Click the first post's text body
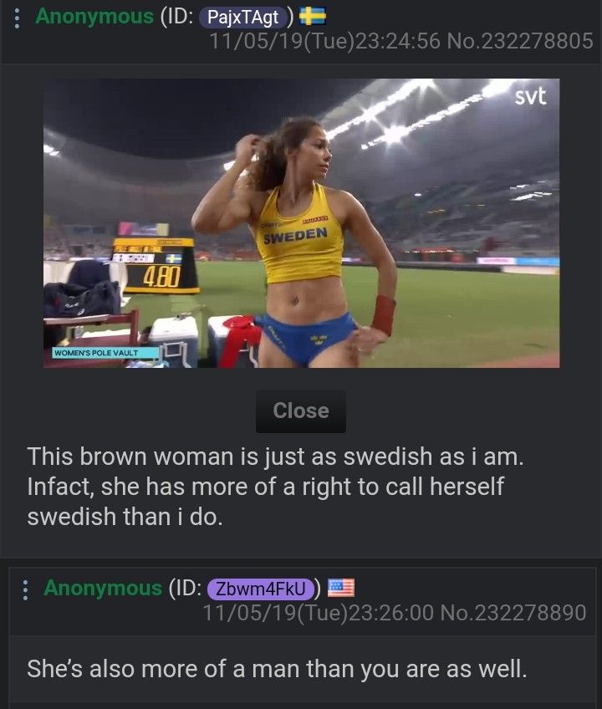Image resolution: width=602 pixels, height=709 pixels. (x=275, y=487)
